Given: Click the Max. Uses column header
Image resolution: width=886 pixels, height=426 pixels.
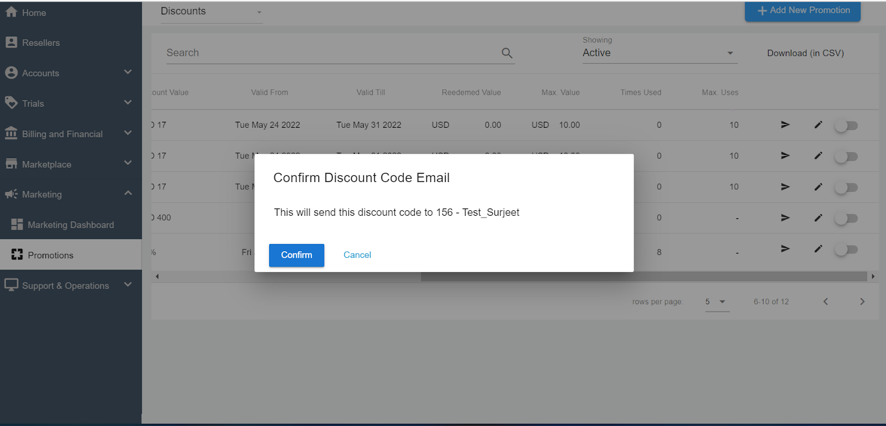Looking at the screenshot, I should click(720, 92).
